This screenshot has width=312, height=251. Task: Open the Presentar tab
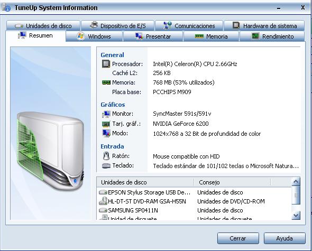(x=153, y=36)
